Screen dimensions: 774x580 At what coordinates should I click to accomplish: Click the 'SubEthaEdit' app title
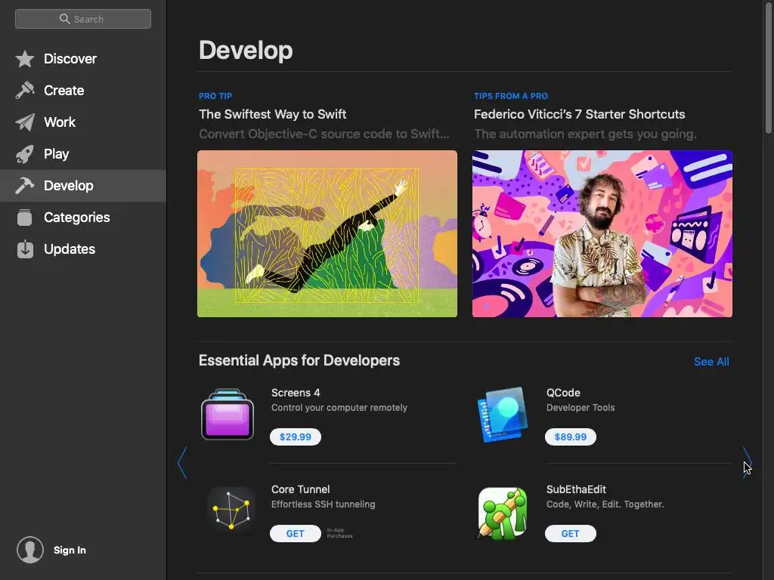576,489
